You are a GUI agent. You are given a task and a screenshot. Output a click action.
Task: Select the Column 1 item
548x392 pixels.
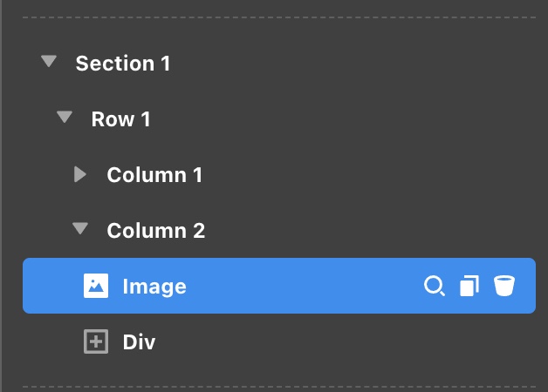click(154, 175)
